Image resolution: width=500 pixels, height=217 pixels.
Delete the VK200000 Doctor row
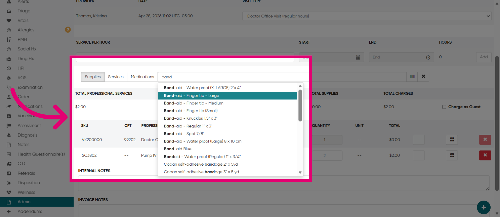tap(485, 140)
